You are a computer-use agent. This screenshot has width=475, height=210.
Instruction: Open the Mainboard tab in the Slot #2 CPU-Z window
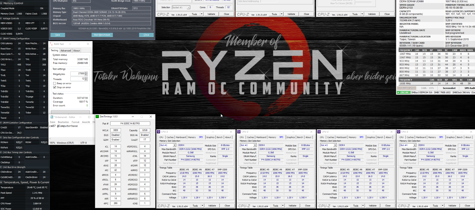coord(261,137)
